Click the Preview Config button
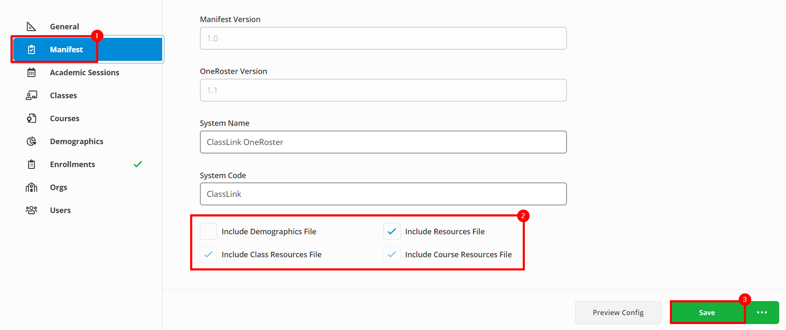Image resolution: width=786 pixels, height=330 pixels. point(618,312)
